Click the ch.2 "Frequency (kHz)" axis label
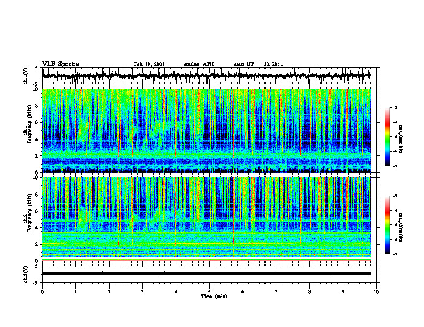Screen dimensions: 424x327 [29, 213]
